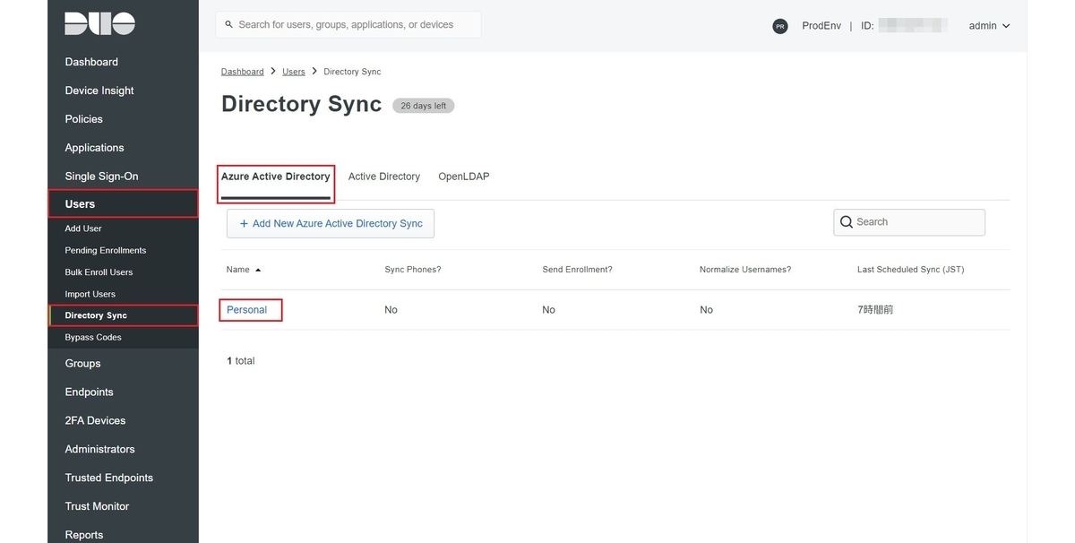
Task: Click the table Search field
Action: pos(909,222)
